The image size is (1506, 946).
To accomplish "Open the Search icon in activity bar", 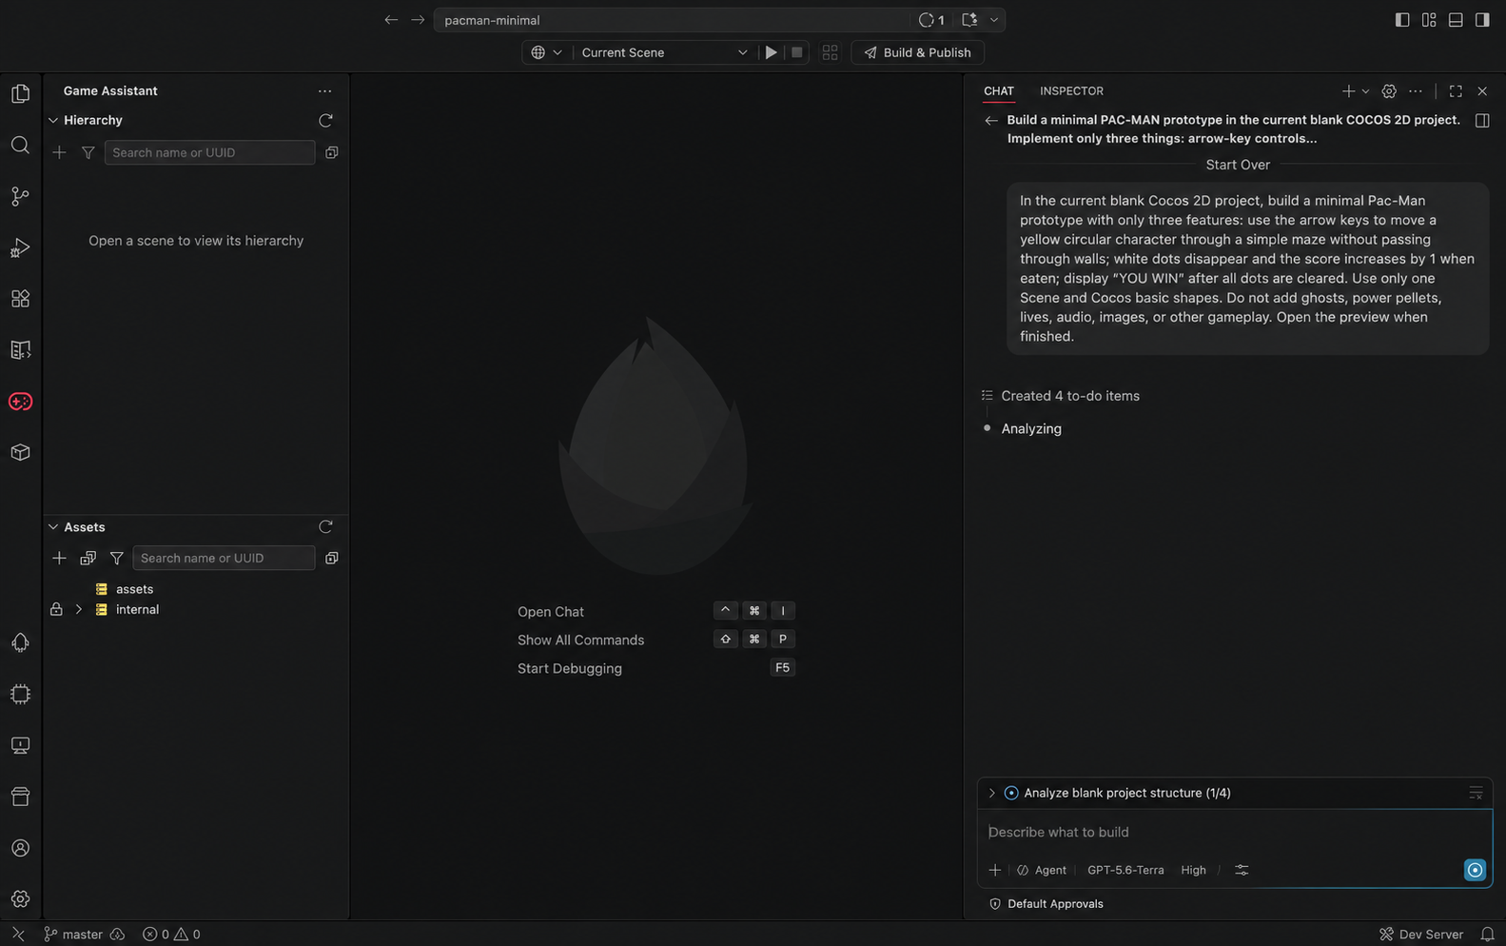I will pos(20,145).
